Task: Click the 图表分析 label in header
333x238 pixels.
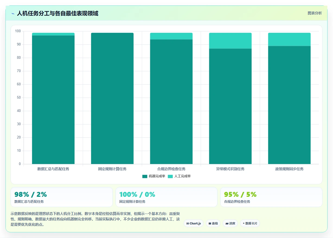Action: click(x=315, y=13)
